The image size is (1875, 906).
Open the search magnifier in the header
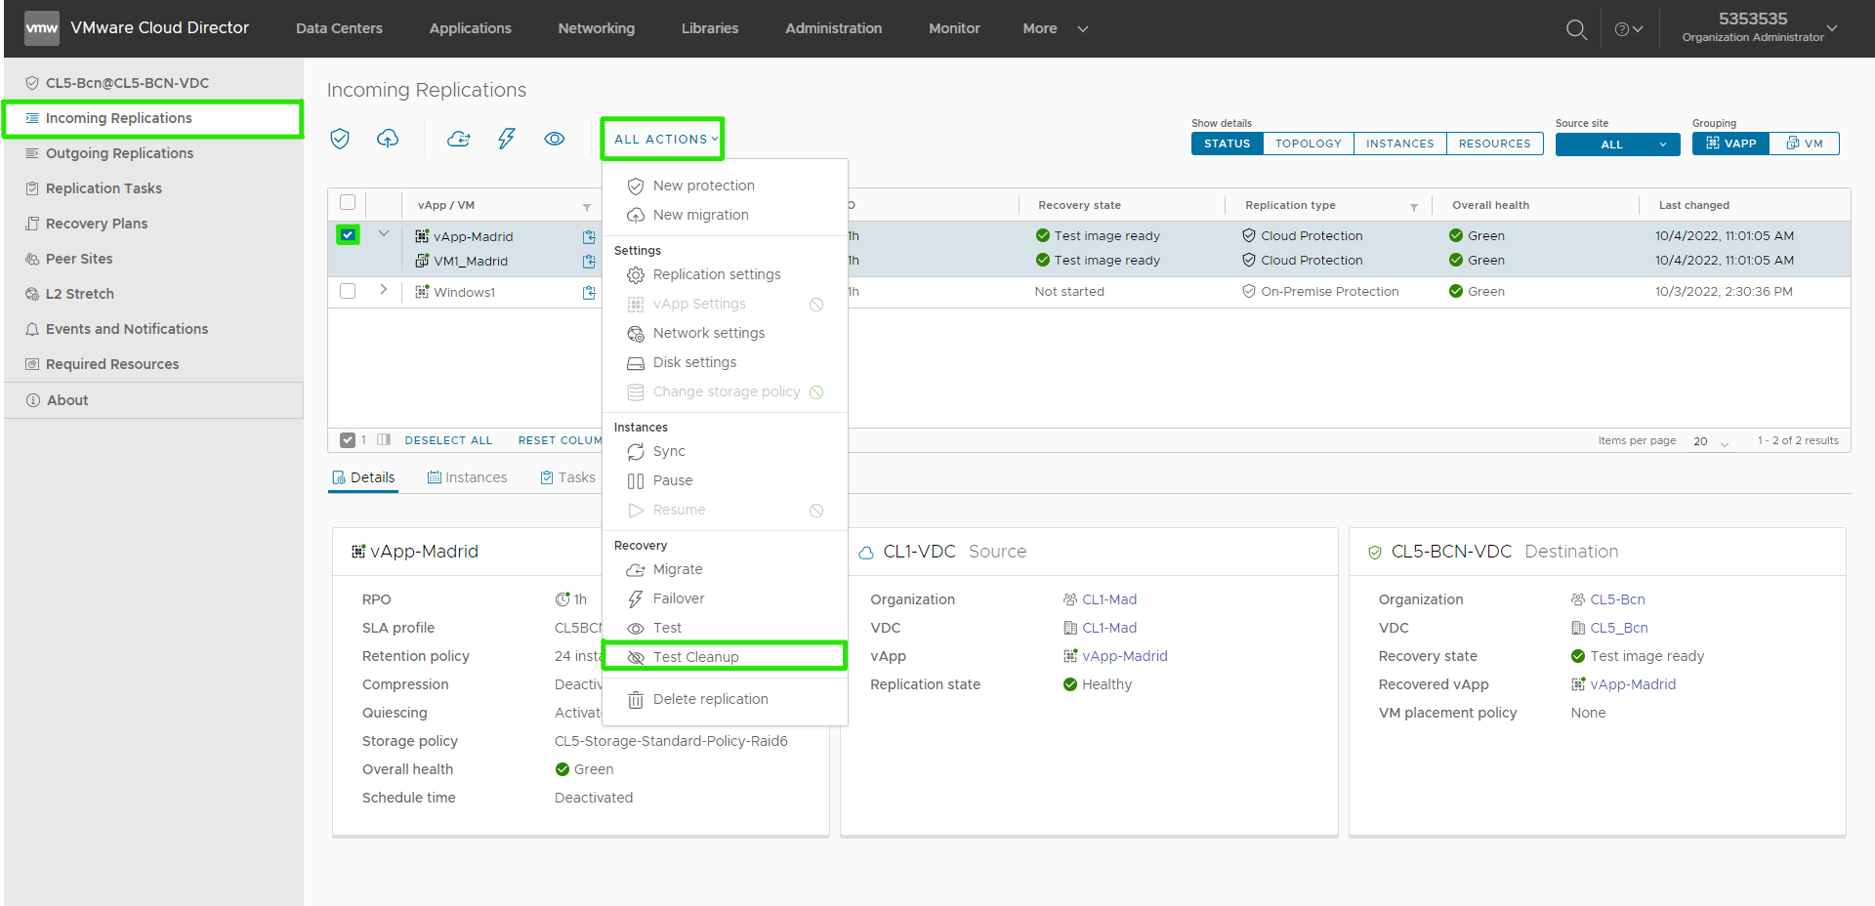click(1576, 29)
